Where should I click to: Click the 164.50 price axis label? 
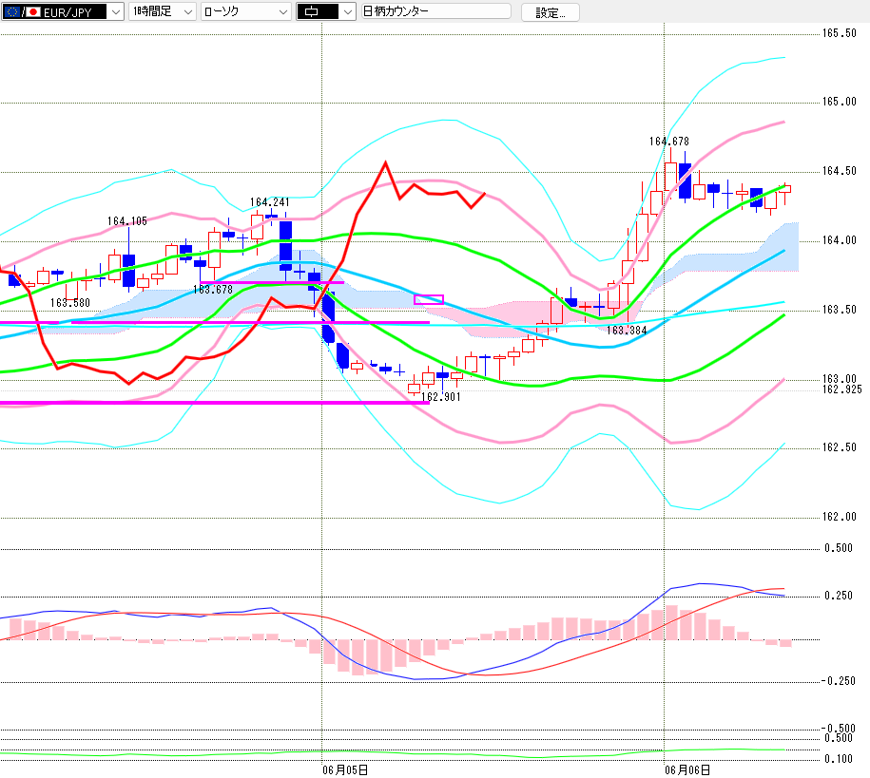pos(840,171)
